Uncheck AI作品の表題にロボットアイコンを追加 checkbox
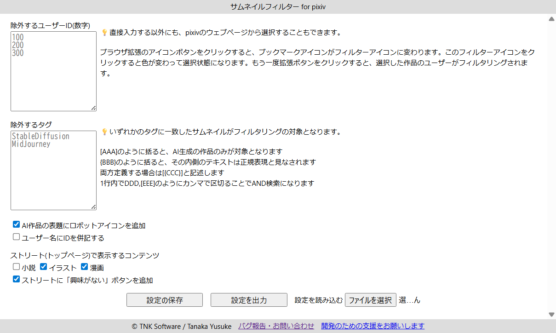556x333 pixels. [x=17, y=225]
